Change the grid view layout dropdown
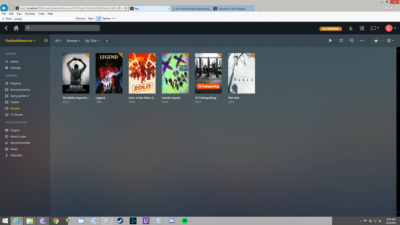The image size is (400, 225). [390, 41]
